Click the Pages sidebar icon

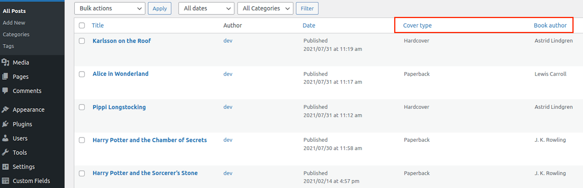click(5, 77)
